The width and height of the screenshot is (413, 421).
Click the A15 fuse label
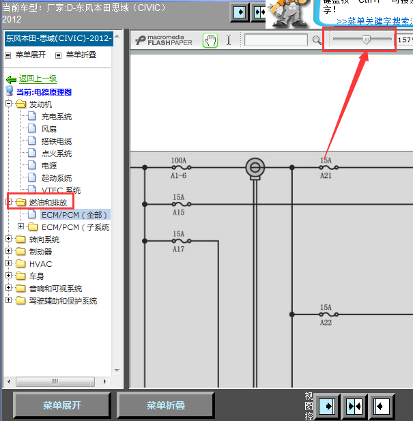point(179,212)
